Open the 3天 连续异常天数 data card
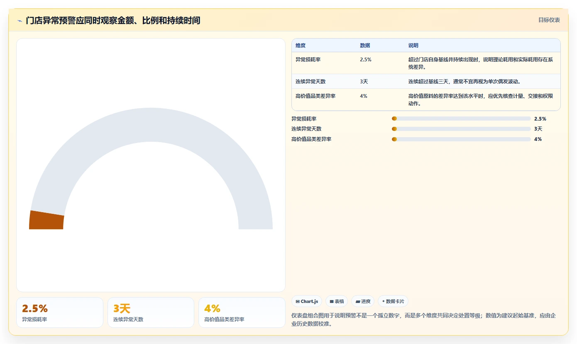Image resolution: width=577 pixels, height=344 pixels. (151, 313)
